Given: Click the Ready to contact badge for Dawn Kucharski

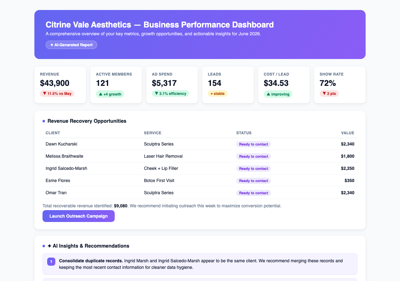Looking at the screenshot, I should (253, 144).
